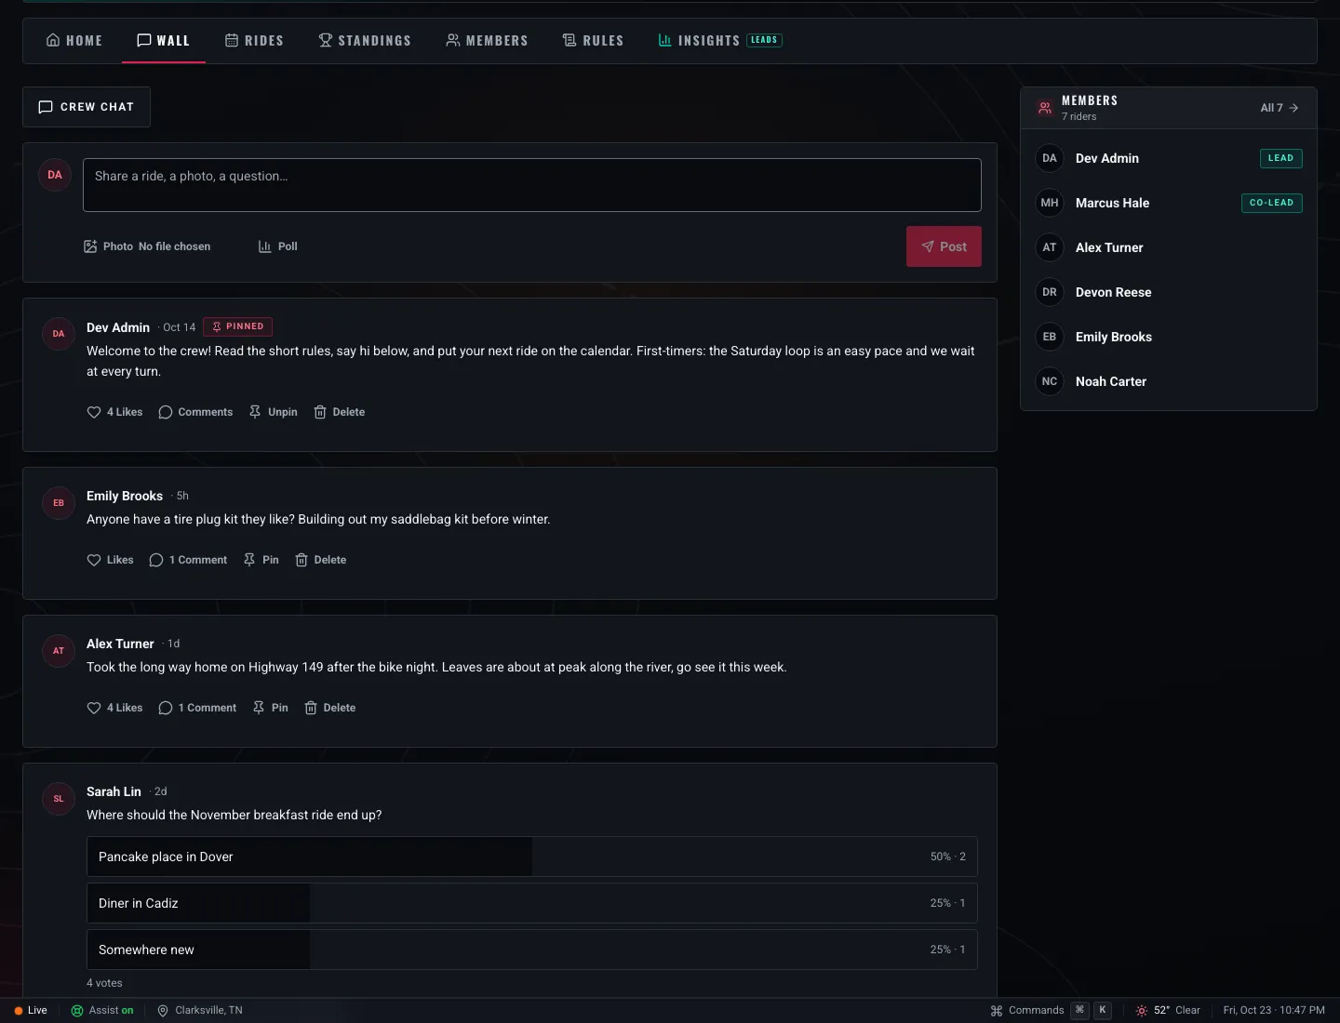The height and width of the screenshot is (1023, 1340).
Task: Like Emily Brooks' tire plug post
Action: coord(110,560)
